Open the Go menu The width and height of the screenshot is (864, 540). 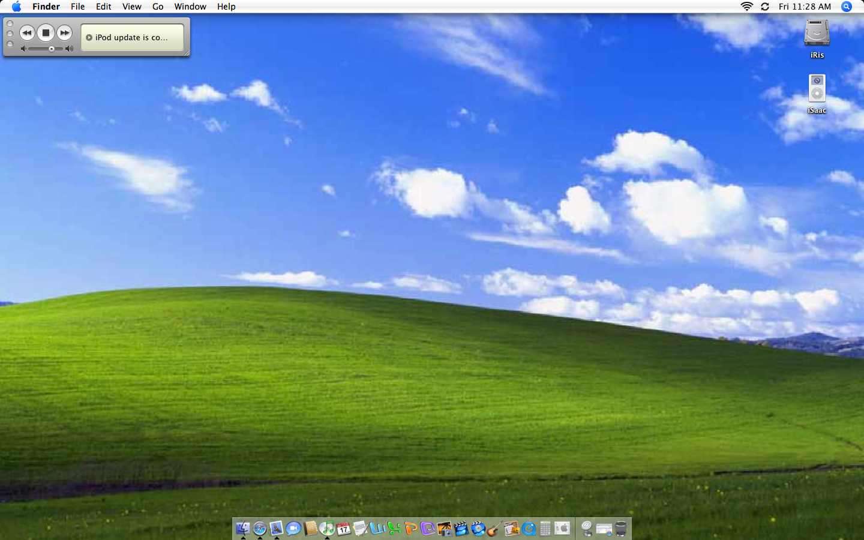coord(158,7)
